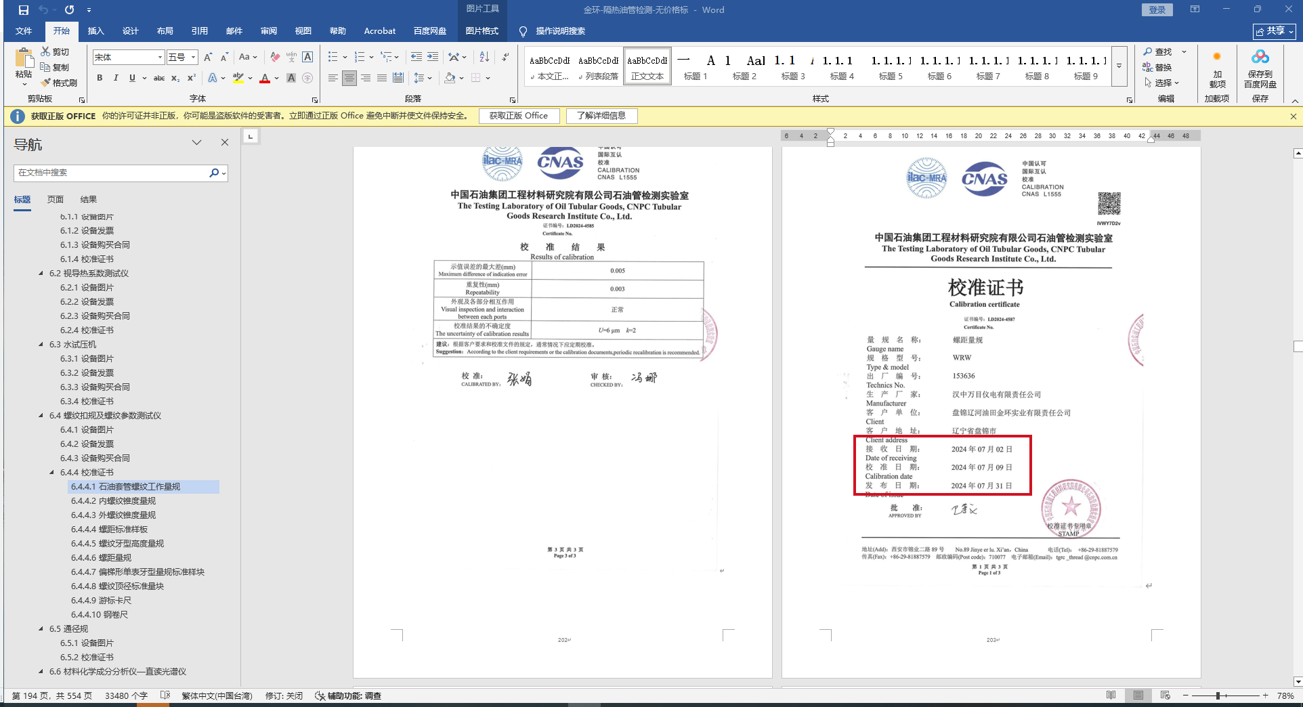Select the Cut (剪切) command
This screenshot has height=707, width=1303.
(x=55, y=52)
